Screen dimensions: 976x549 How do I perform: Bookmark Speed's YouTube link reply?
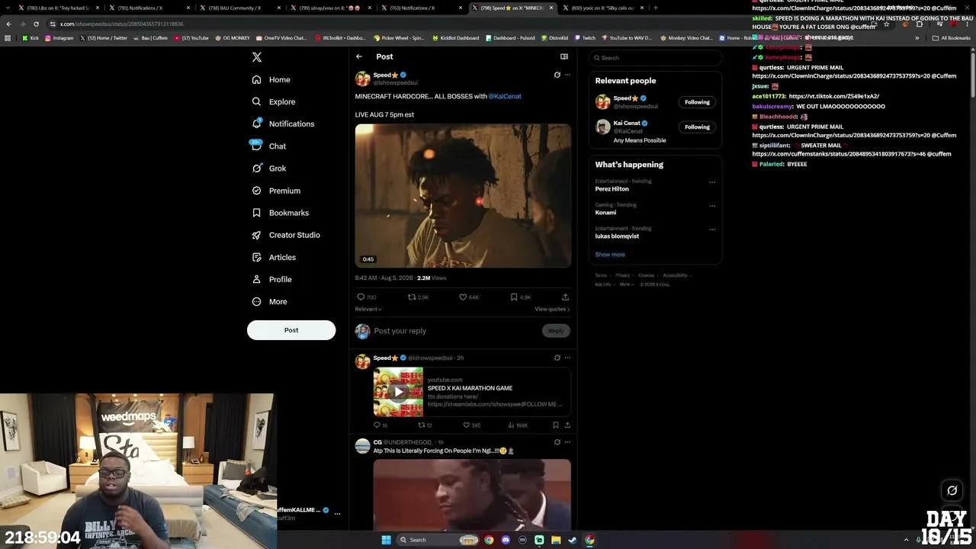click(x=556, y=425)
